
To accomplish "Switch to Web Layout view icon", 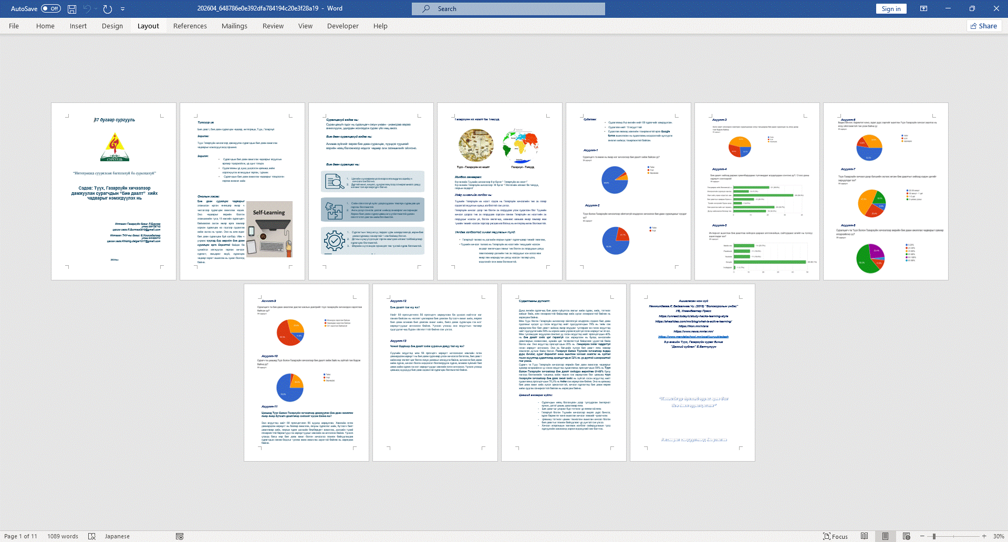I will [x=906, y=536].
